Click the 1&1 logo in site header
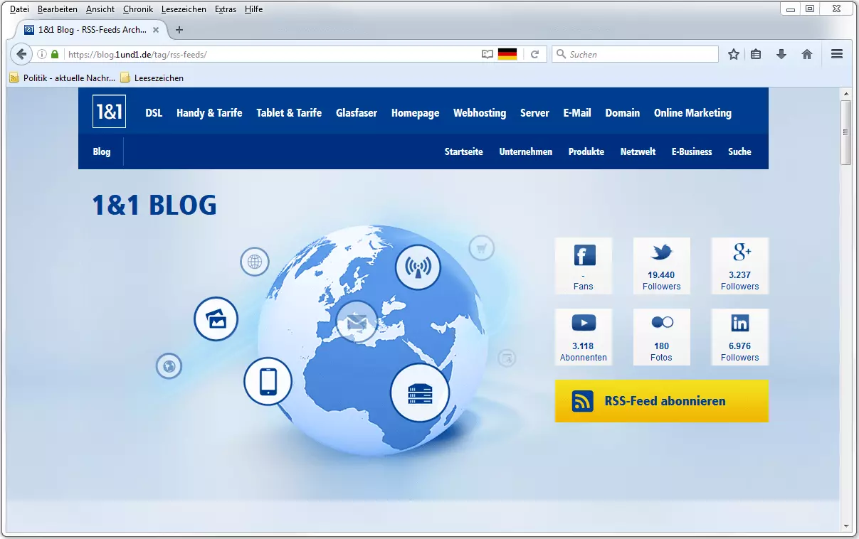Image resolution: width=859 pixels, height=539 pixels. point(110,112)
